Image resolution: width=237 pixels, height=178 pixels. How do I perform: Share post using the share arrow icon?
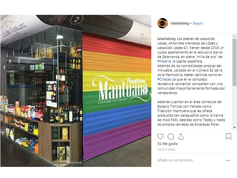181,136
